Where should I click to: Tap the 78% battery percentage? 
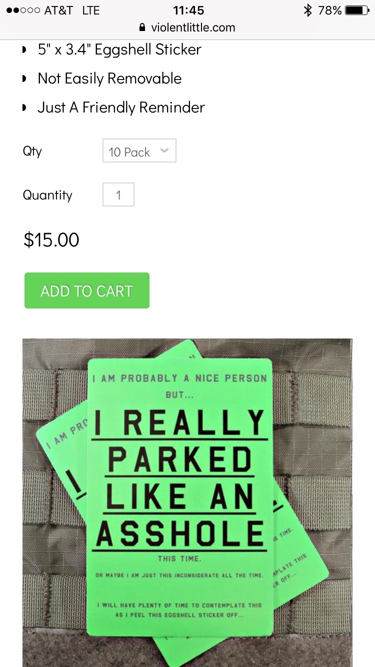tap(329, 10)
